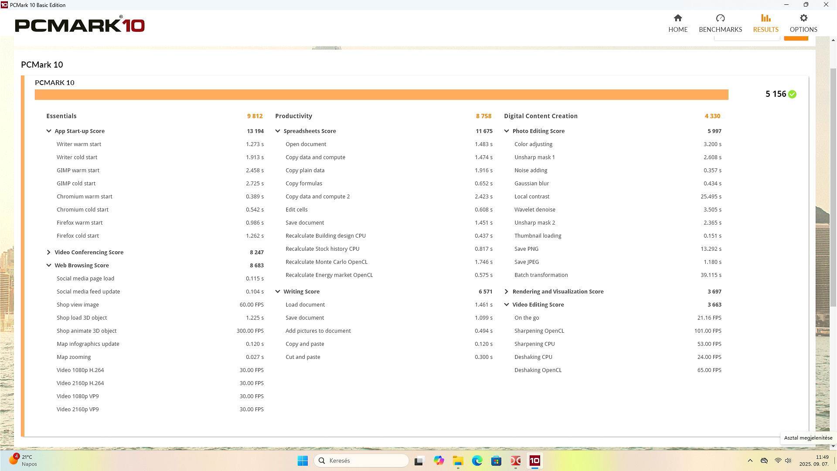Open Microsoft Edge from taskbar
The height and width of the screenshot is (471, 837).
[477, 461]
